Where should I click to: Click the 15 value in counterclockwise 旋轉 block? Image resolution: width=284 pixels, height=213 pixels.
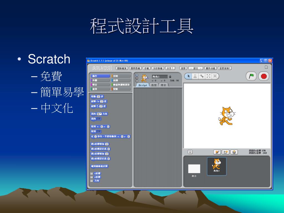101,106
